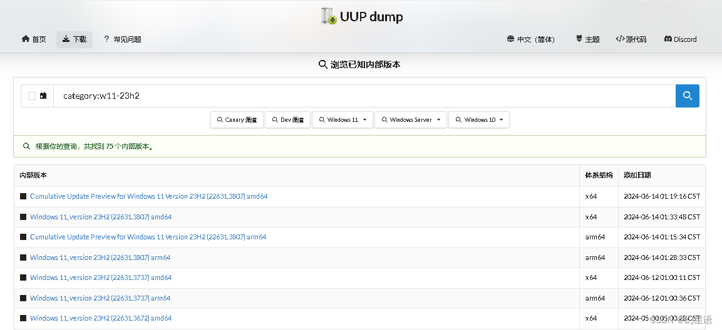
Task: Click Windows icon beside Cumulative Update 3807 amd64
Action: (23, 196)
